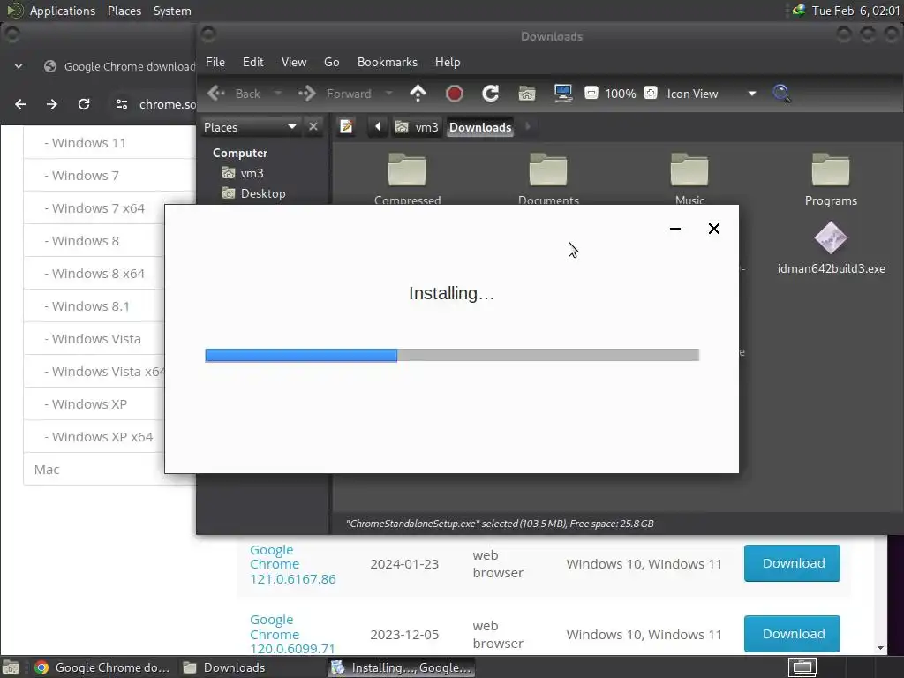Open the Computer icon in the toolbar
This screenshot has height=678, width=904.
[x=562, y=94]
